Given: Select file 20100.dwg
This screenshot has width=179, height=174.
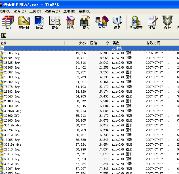Looking at the screenshot, I should (12, 120).
